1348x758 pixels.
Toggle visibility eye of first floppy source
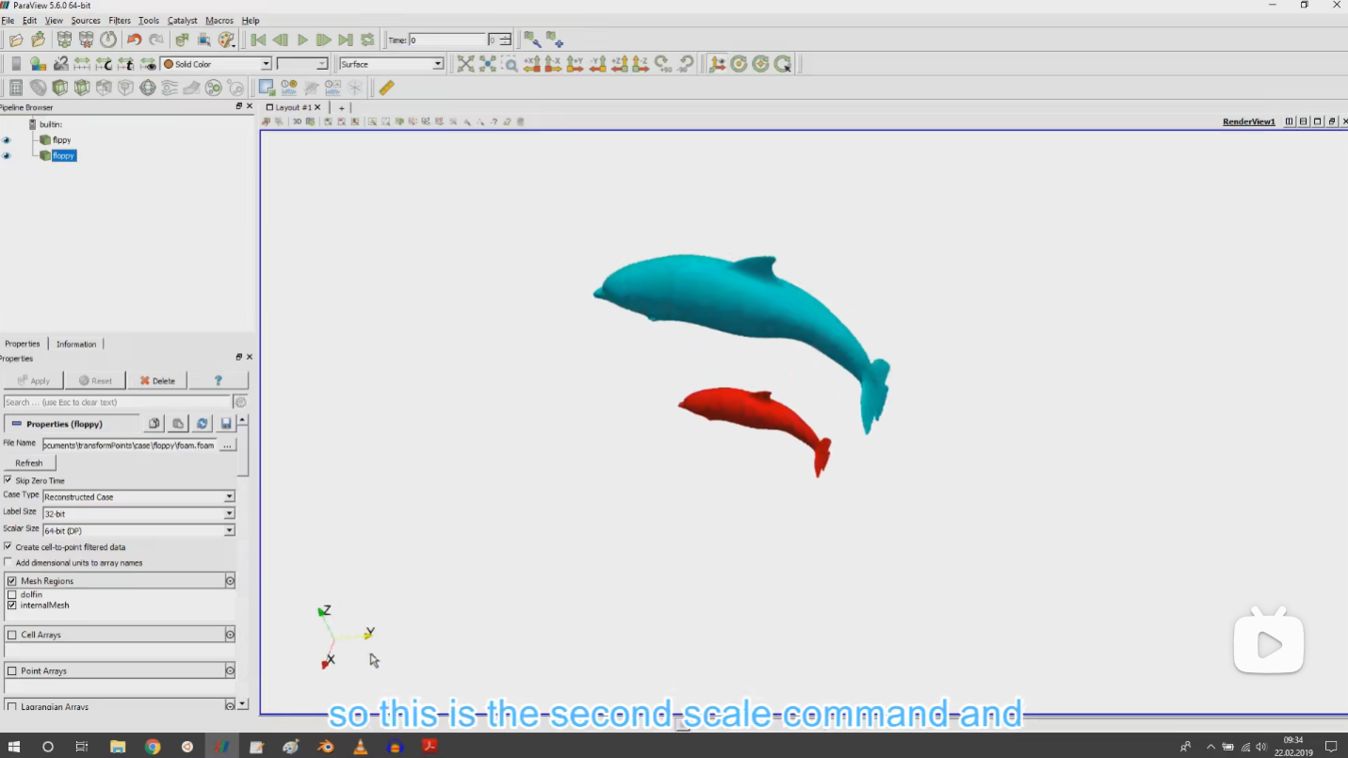click(x=7, y=140)
